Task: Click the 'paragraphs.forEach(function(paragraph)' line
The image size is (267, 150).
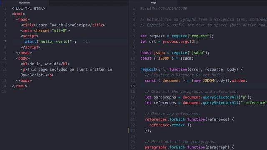Action: (x=189, y=147)
